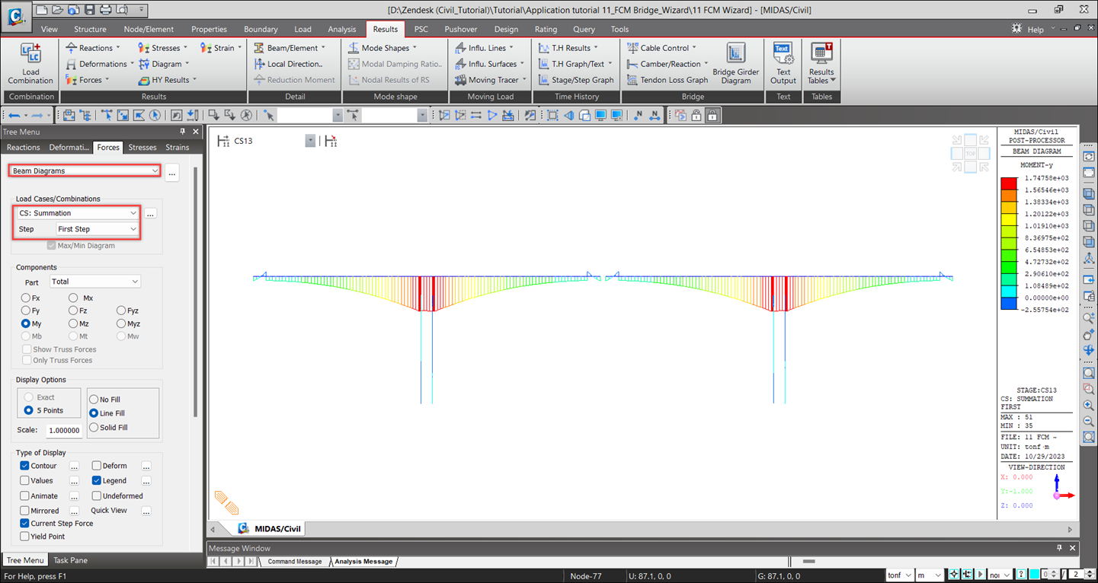Click the save icon in quick access bar
This screenshot has height=583, width=1098.
(x=89, y=10)
